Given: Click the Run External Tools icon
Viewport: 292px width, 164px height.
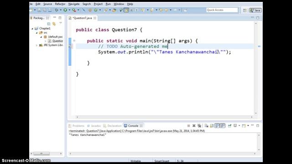Looking at the screenshot, I should (x=74, y=10).
